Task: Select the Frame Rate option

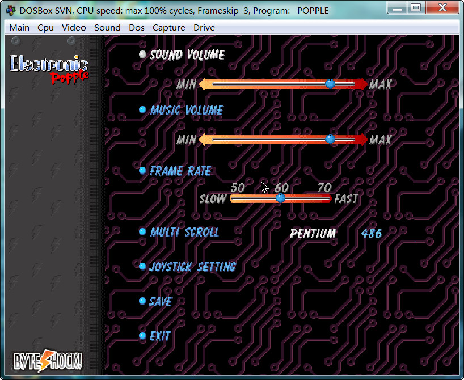Action: 180,171
